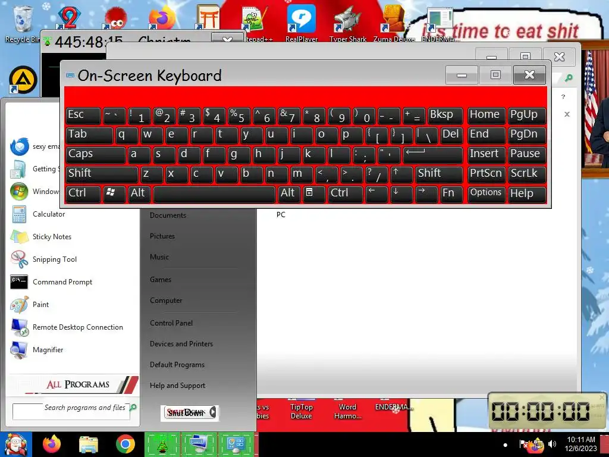Open Recycle Bin desktop icon
Image resolution: width=609 pixels, height=457 pixels.
(22, 23)
